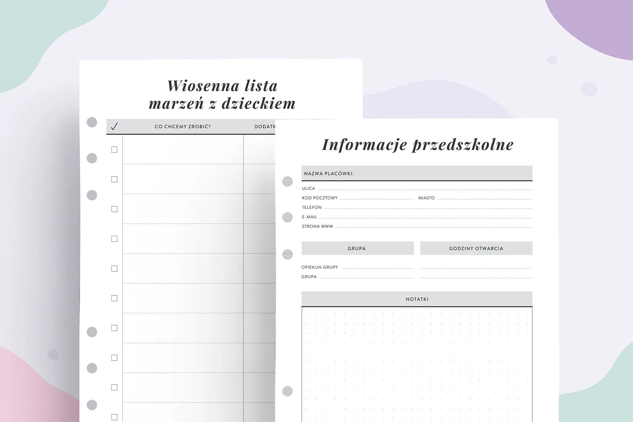Image resolution: width=633 pixels, height=422 pixels.
Task: Select the KOD POCZTOWY line field
Action: tap(376, 197)
